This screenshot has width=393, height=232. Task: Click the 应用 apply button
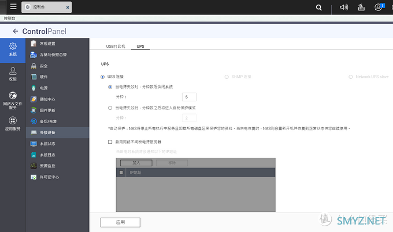[120, 222]
